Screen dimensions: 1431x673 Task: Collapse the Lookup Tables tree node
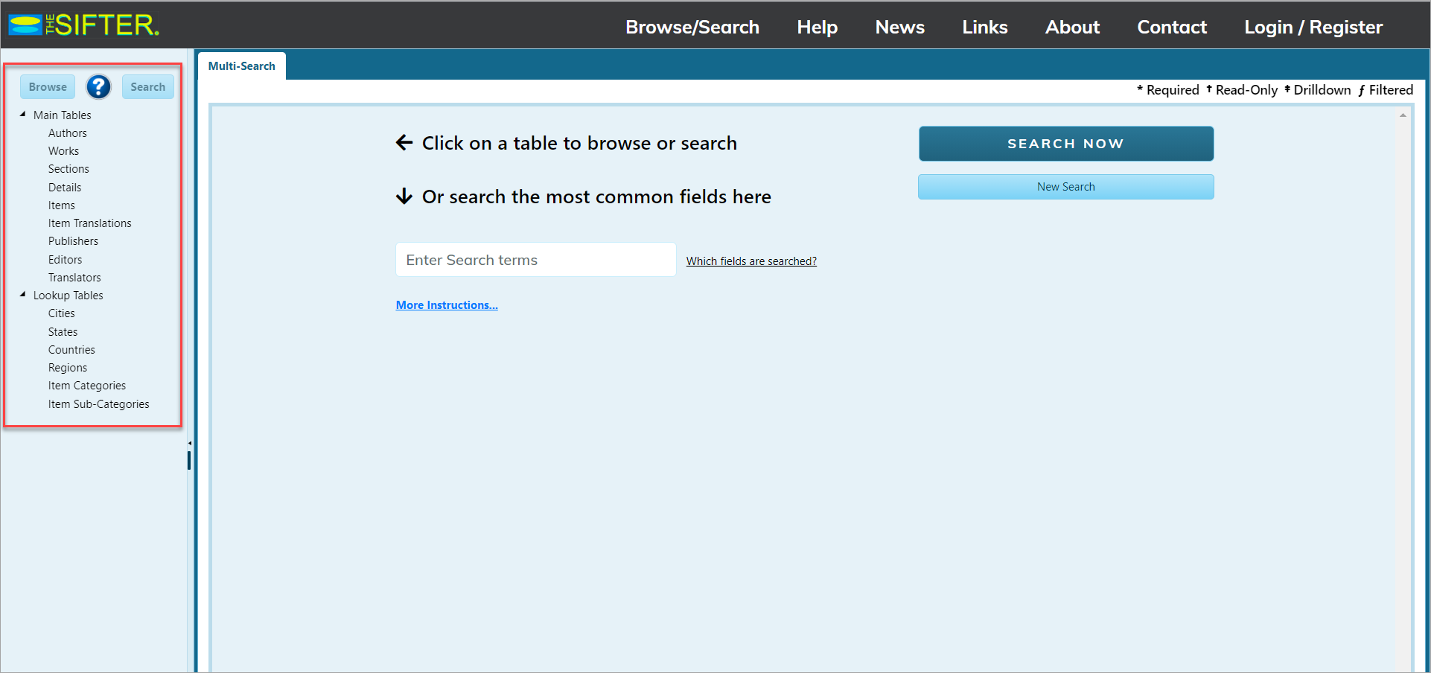pyautogui.click(x=23, y=295)
